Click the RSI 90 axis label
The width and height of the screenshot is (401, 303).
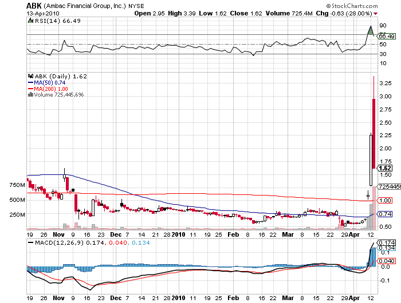point(383,26)
